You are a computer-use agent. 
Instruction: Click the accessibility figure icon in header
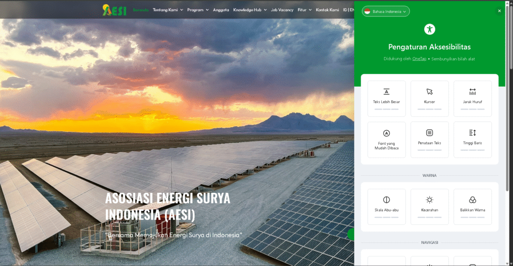(x=429, y=29)
